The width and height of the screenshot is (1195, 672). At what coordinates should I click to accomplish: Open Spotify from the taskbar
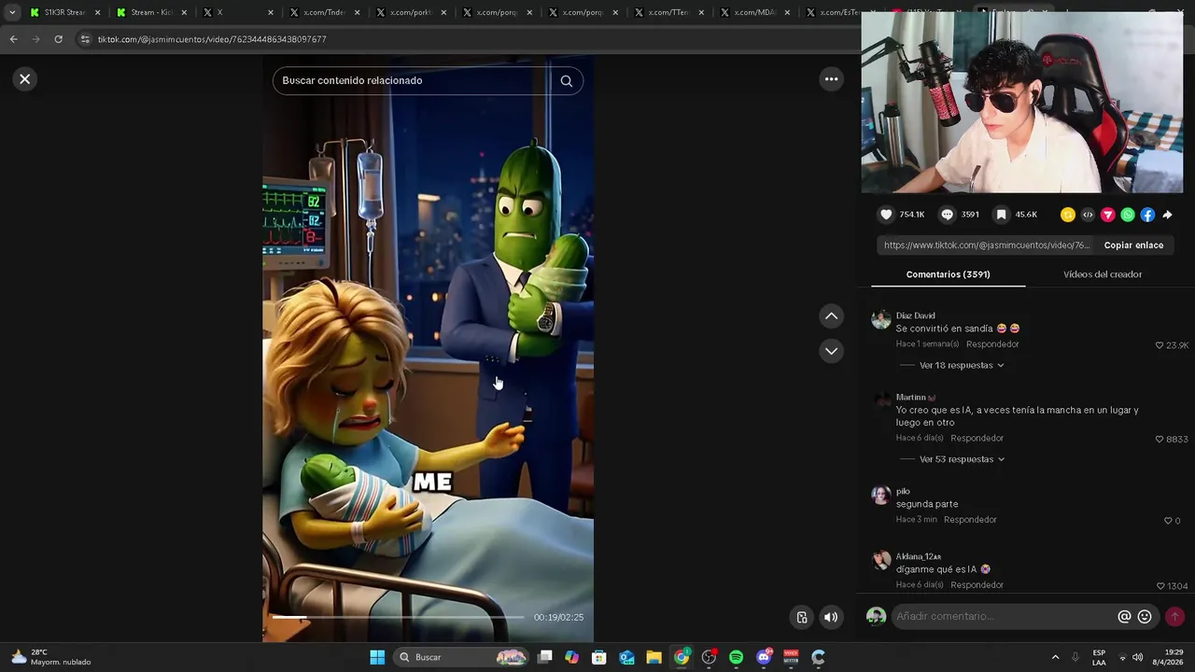737,658
